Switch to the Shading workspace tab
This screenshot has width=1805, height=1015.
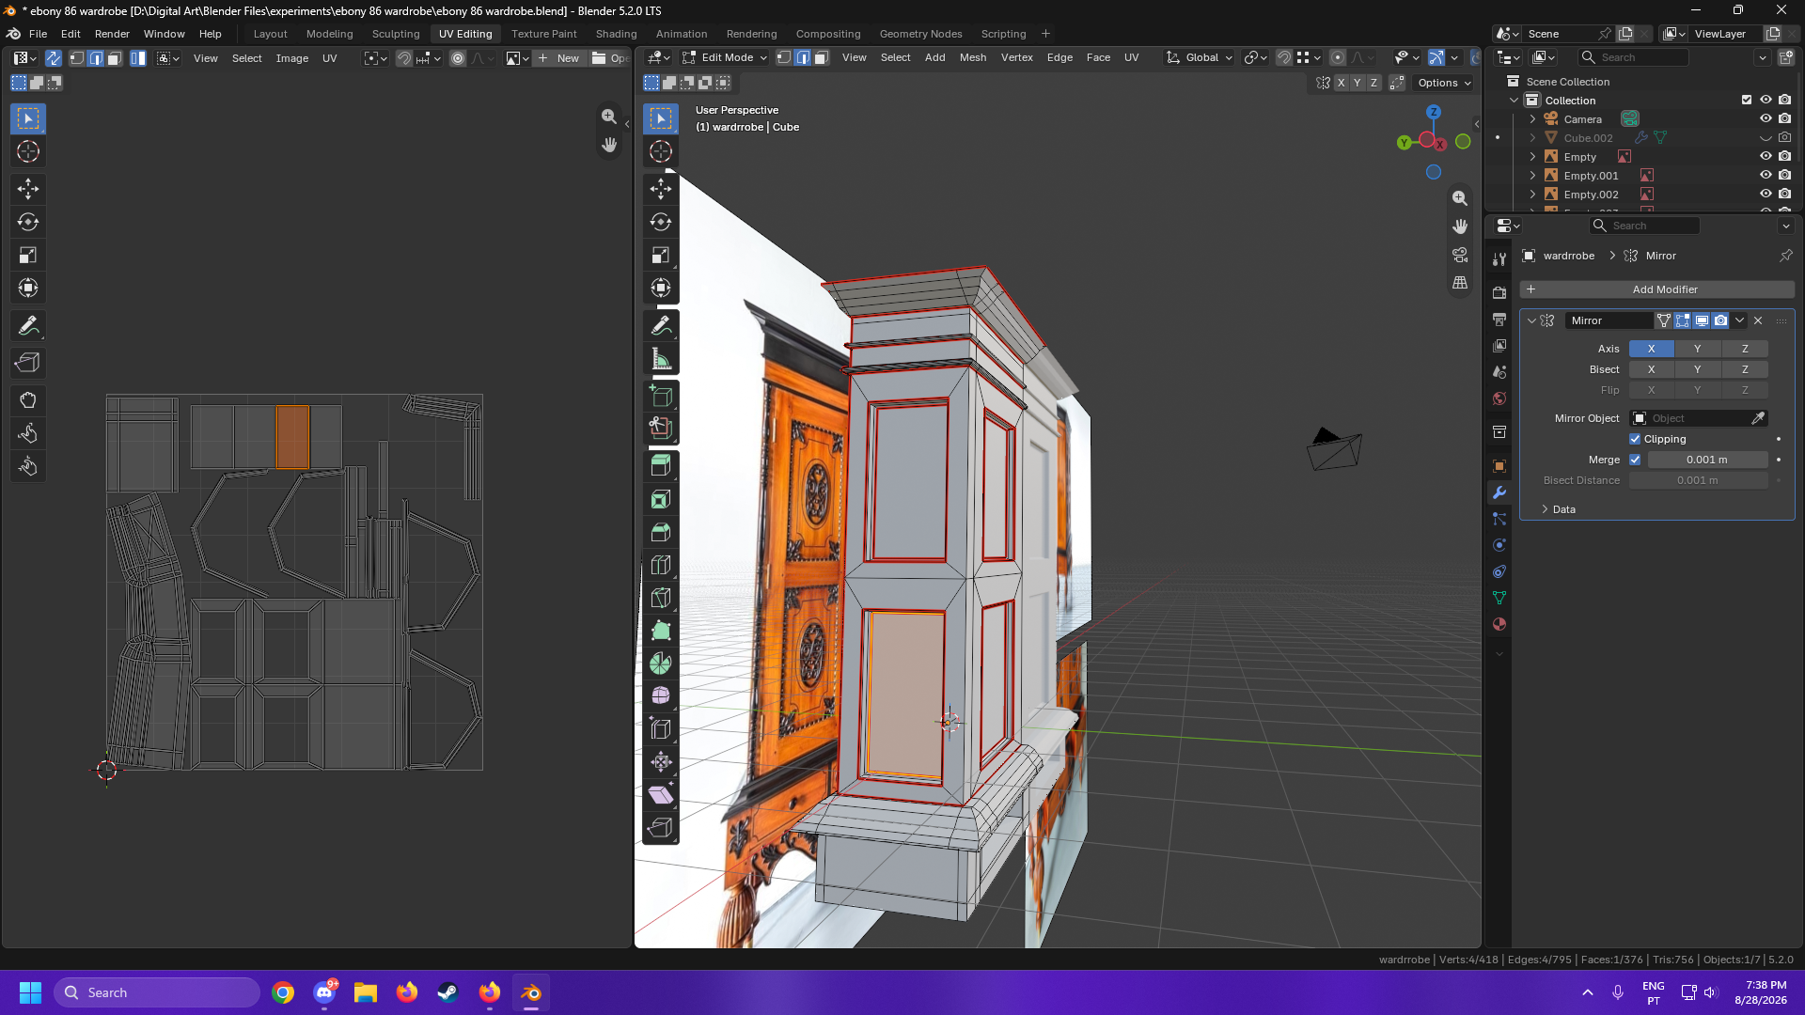616,34
